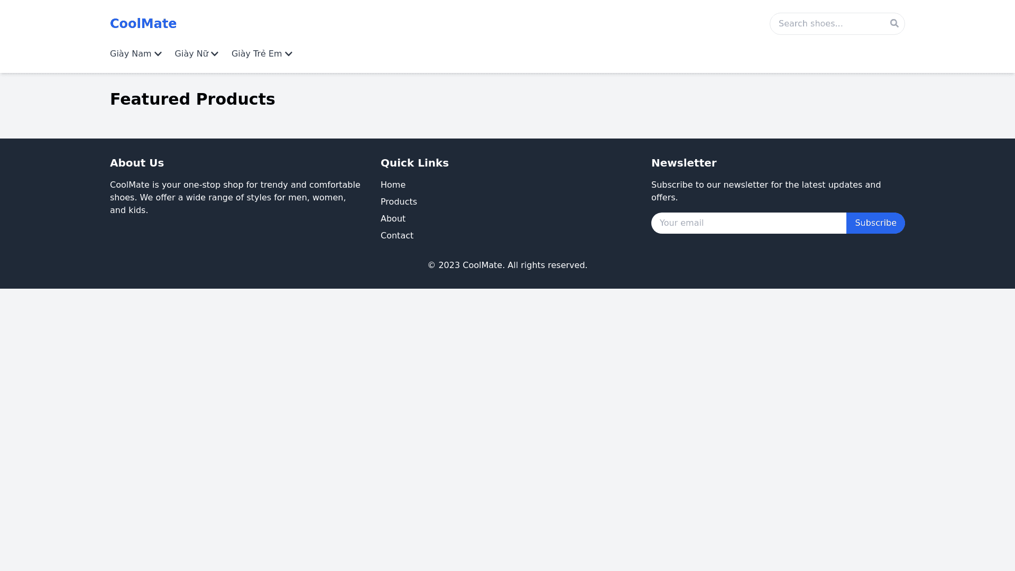The image size is (1015, 571).
Task: Click into the Your email field
Action: 748,223
